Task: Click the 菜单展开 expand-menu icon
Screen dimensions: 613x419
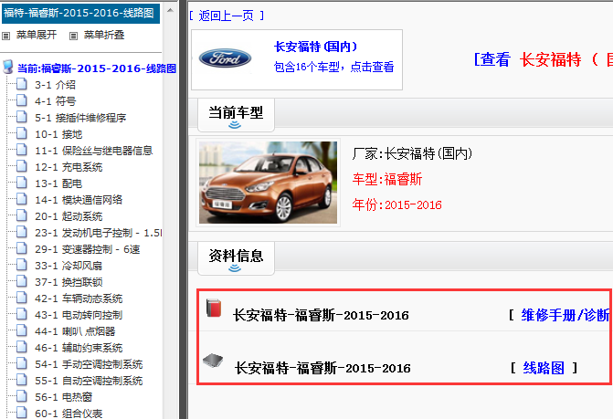Action: (x=5, y=37)
